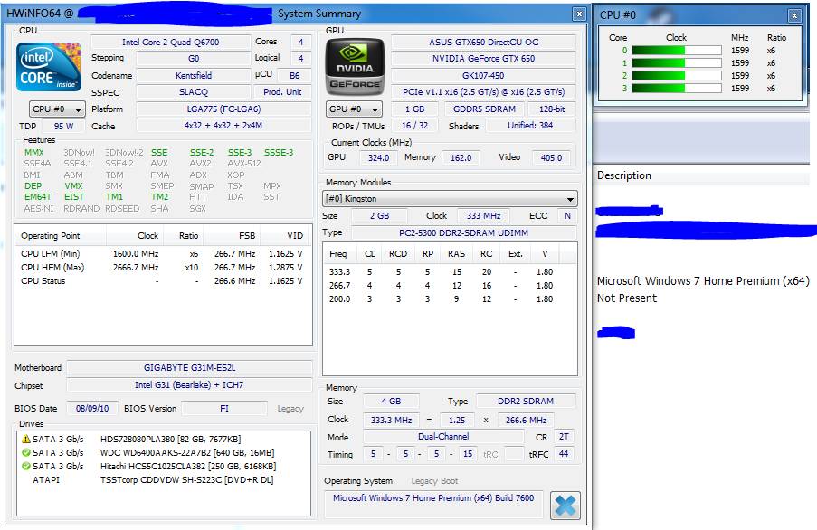Click the BIOS Version FI field

click(x=224, y=409)
